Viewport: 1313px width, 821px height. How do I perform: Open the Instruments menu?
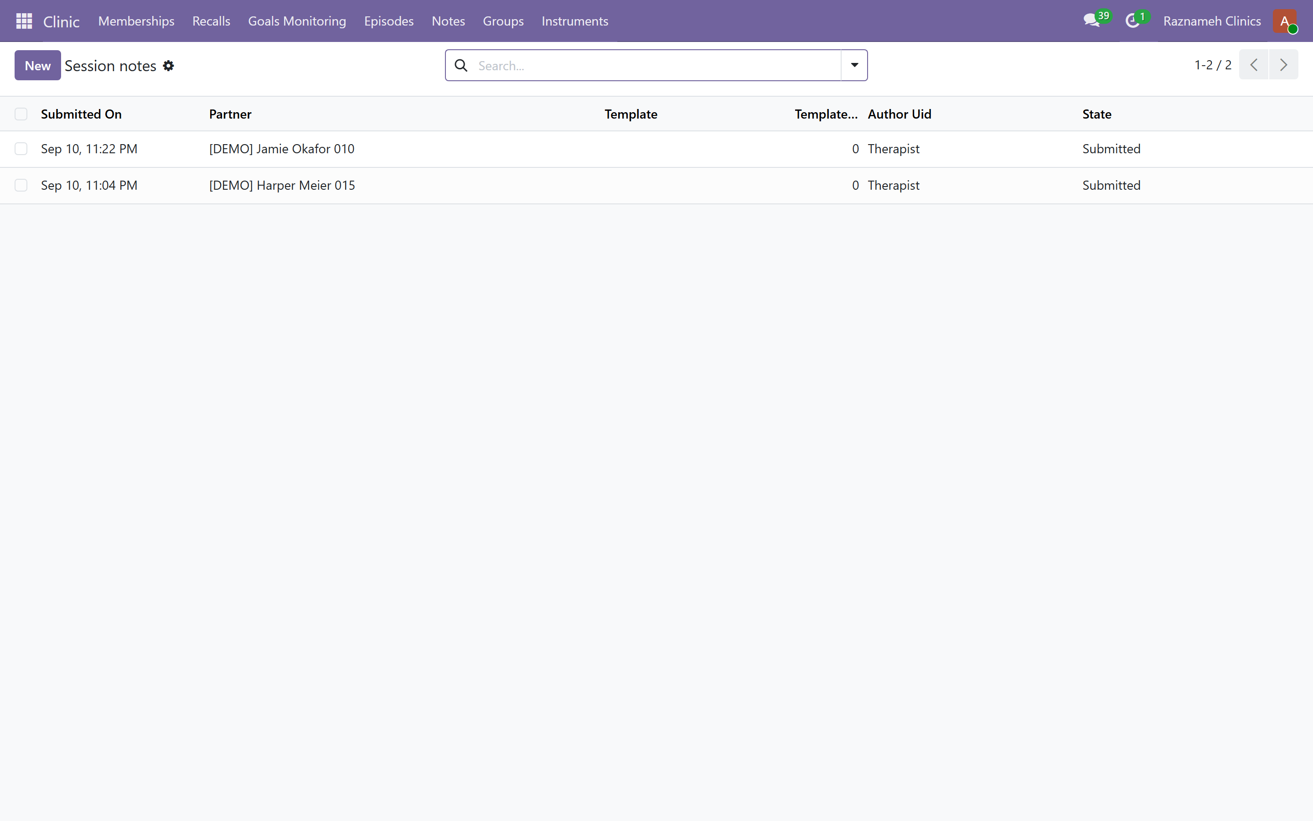click(x=574, y=21)
